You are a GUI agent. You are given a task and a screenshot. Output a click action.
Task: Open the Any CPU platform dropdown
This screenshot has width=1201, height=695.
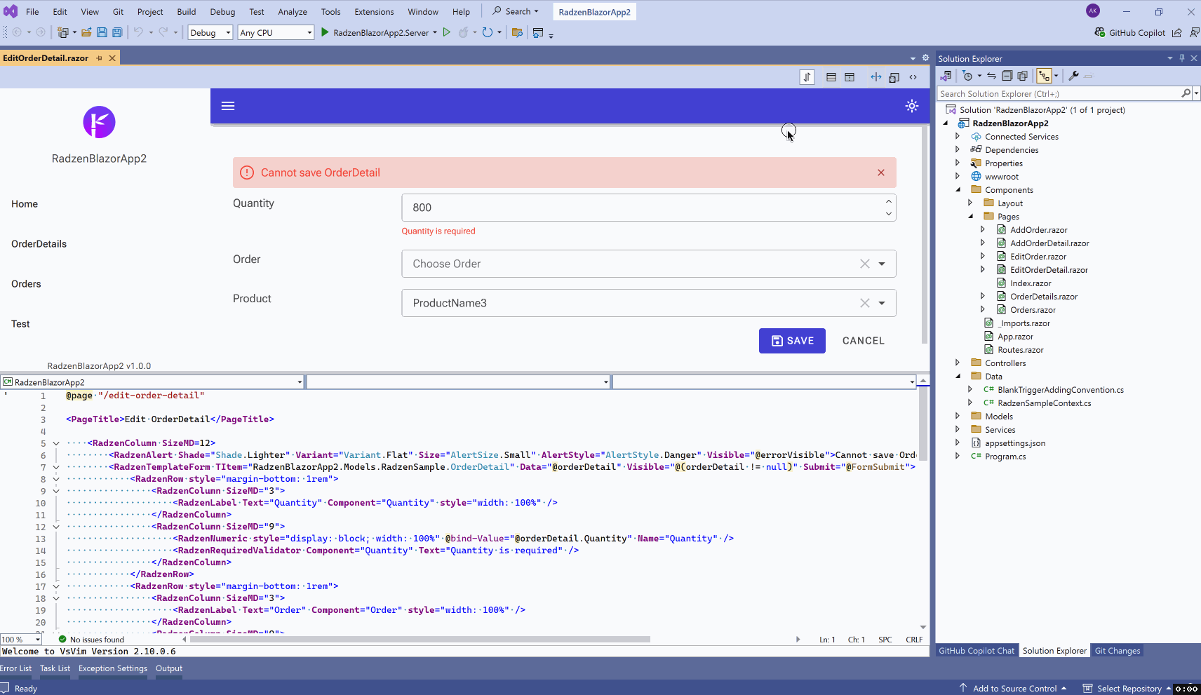(x=276, y=32)
